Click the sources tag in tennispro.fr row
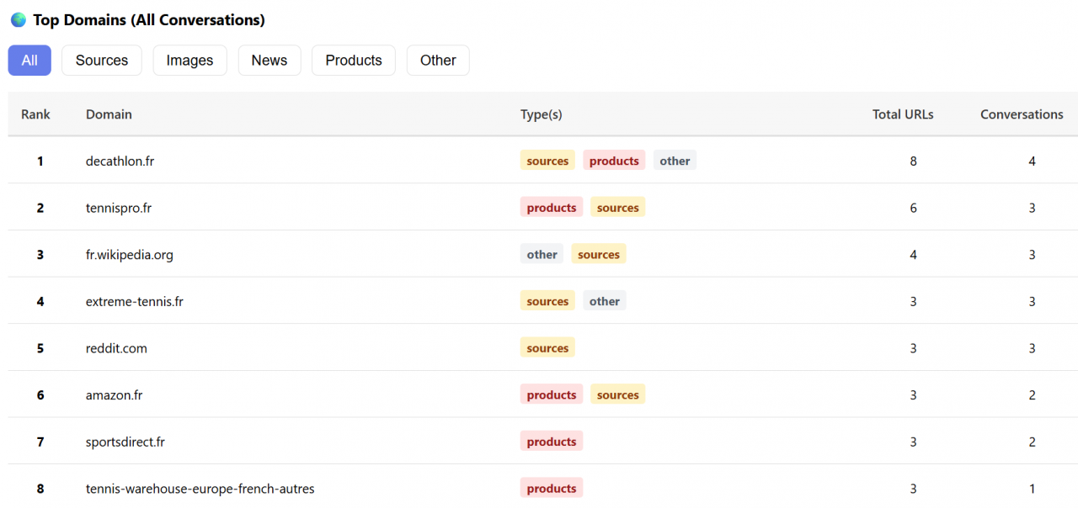The image size is (1078, 508). [618, 208]
